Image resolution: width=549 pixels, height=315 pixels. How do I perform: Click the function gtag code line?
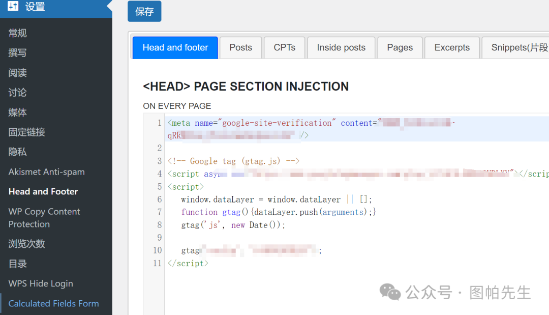279,212
